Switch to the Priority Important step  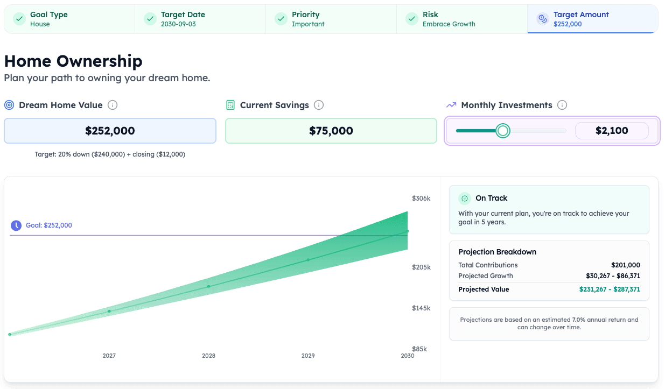click(331, 19)
